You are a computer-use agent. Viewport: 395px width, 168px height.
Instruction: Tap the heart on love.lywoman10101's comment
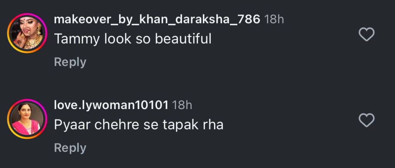pos(366,121)
